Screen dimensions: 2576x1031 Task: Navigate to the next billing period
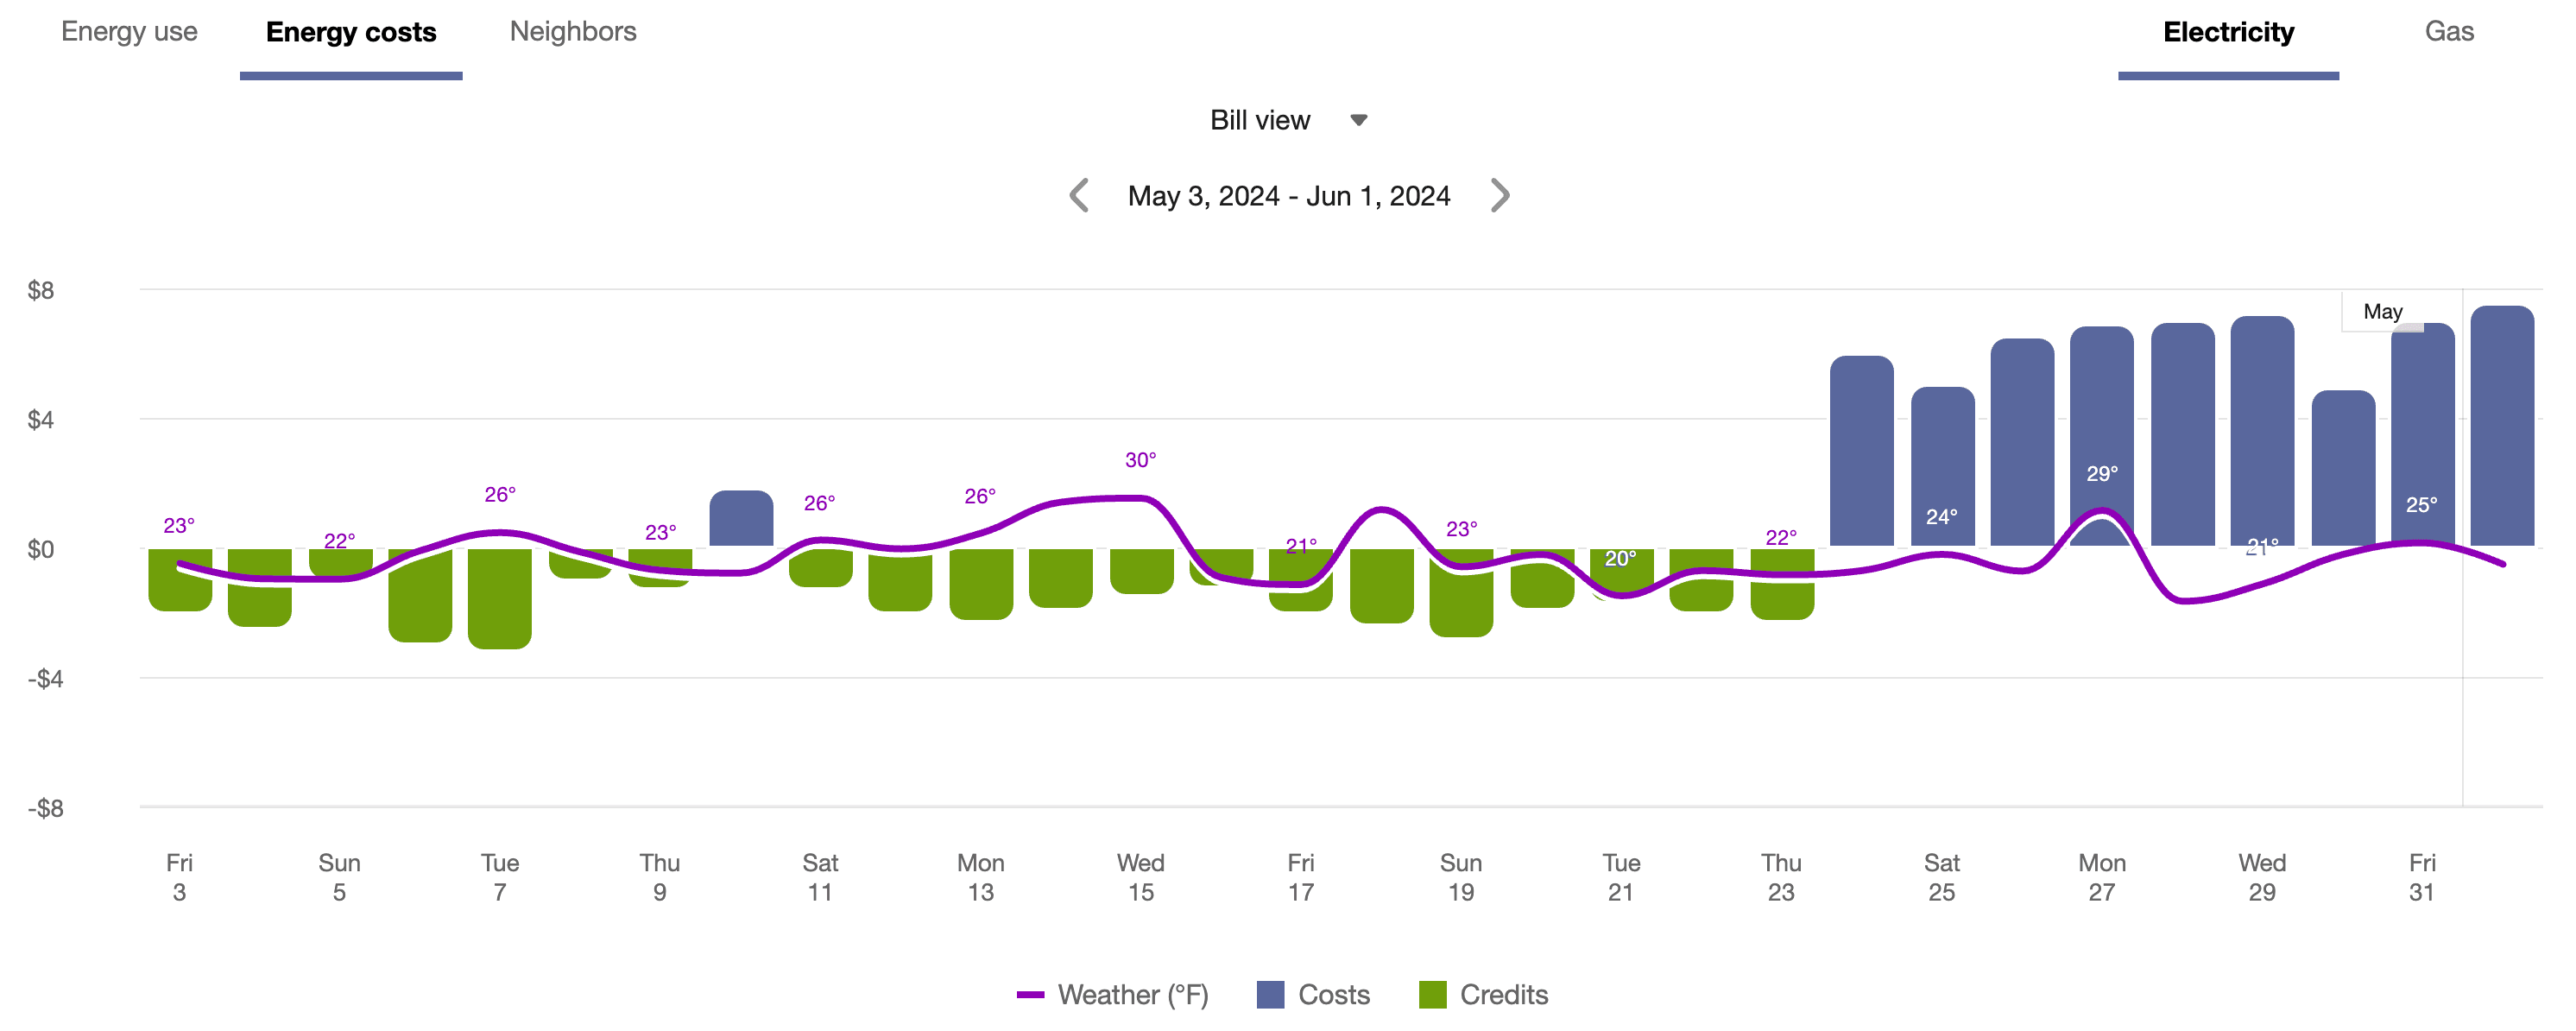(1499, 195)
